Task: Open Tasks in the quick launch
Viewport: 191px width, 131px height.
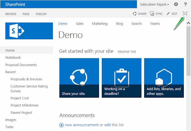Action: 9,127
